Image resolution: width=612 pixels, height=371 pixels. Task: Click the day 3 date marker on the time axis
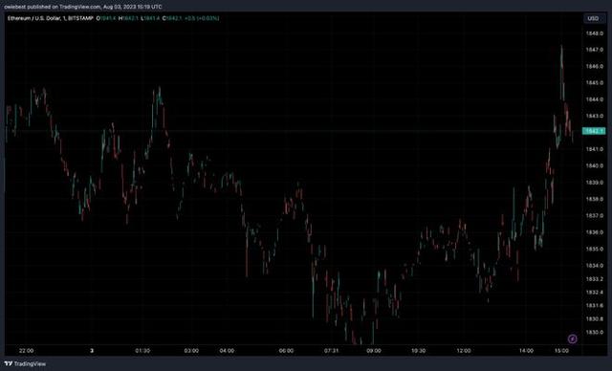[92, 351]
